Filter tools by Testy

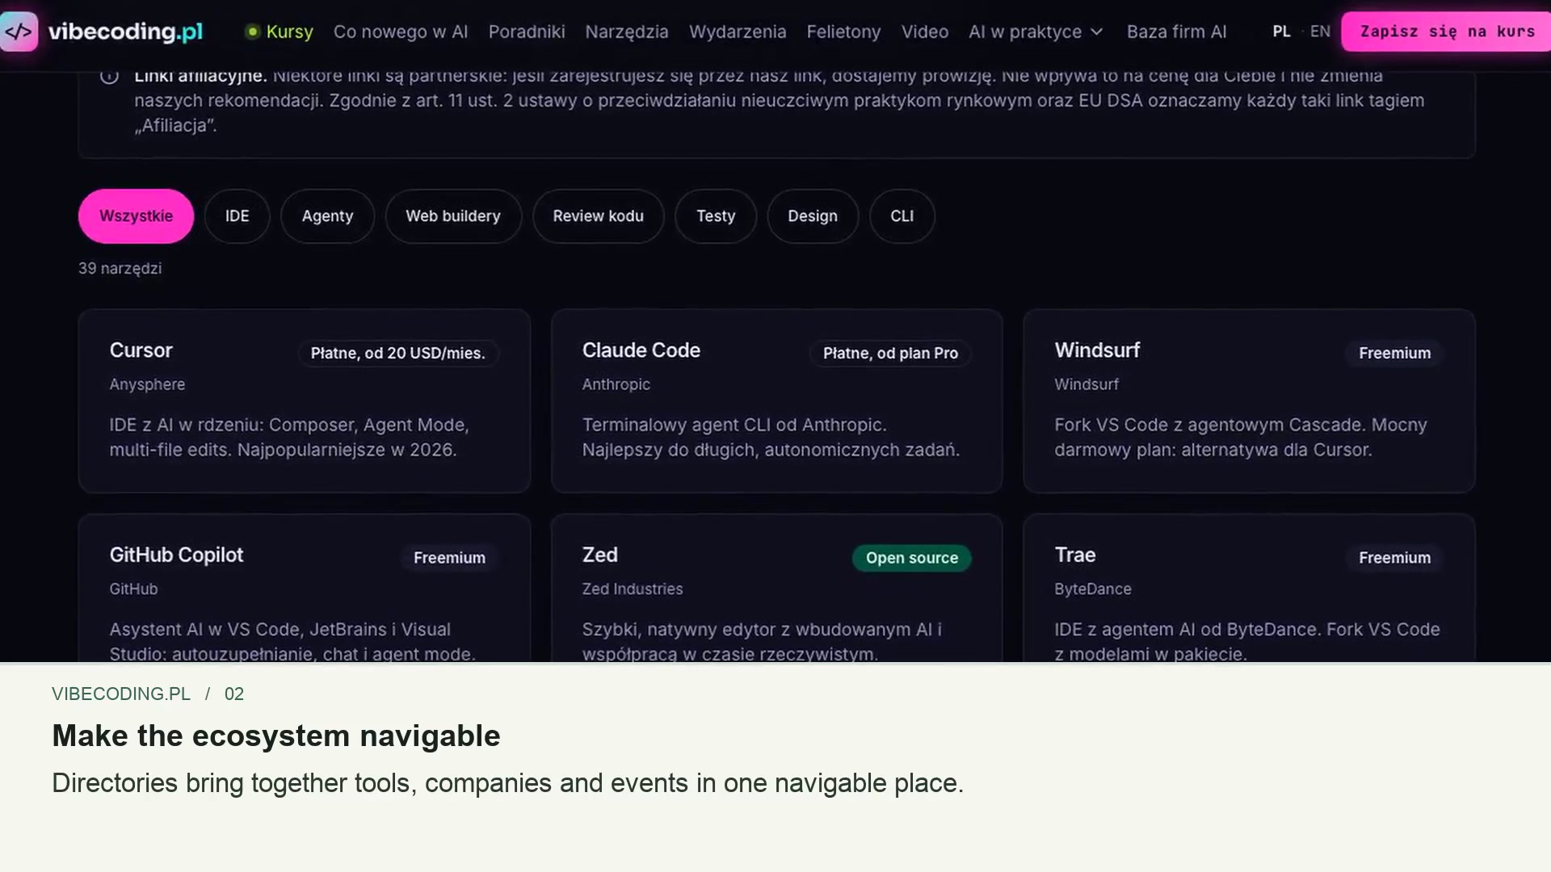[716, 216]
